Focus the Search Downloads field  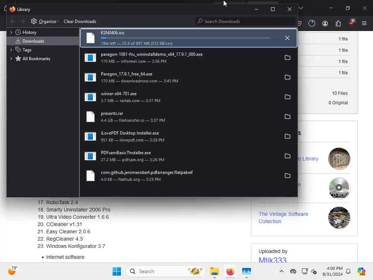click(246, 22)
